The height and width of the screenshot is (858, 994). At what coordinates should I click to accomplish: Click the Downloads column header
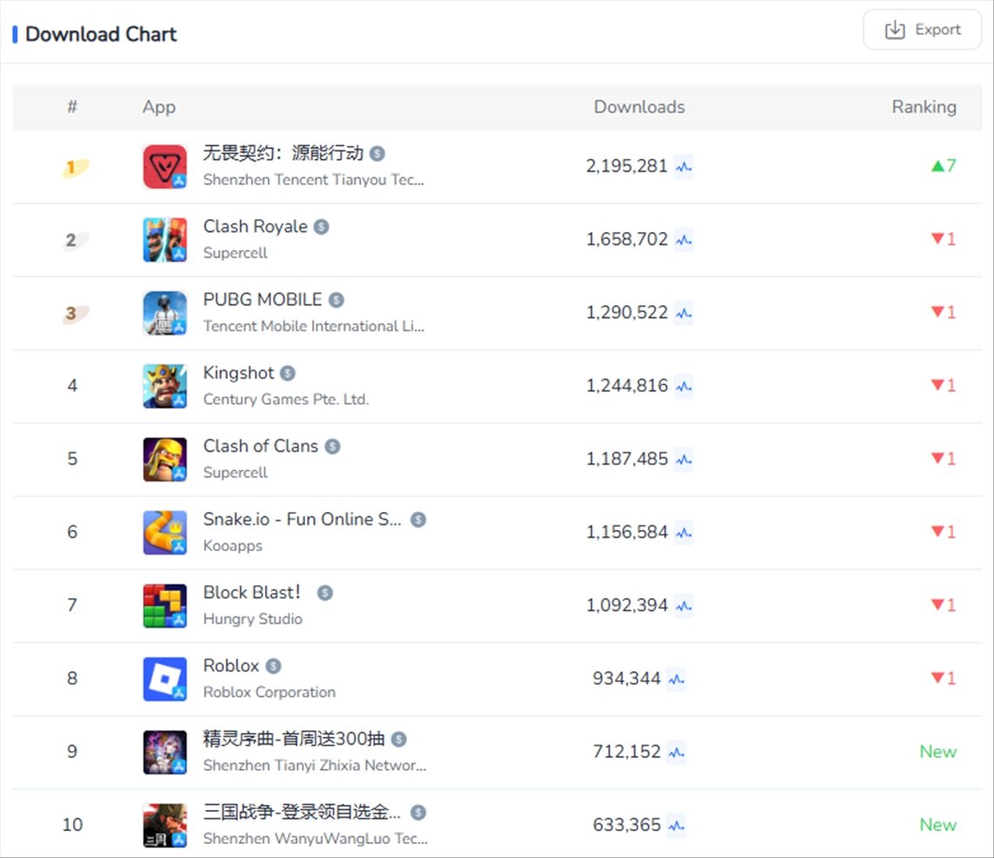pos(639,107)
